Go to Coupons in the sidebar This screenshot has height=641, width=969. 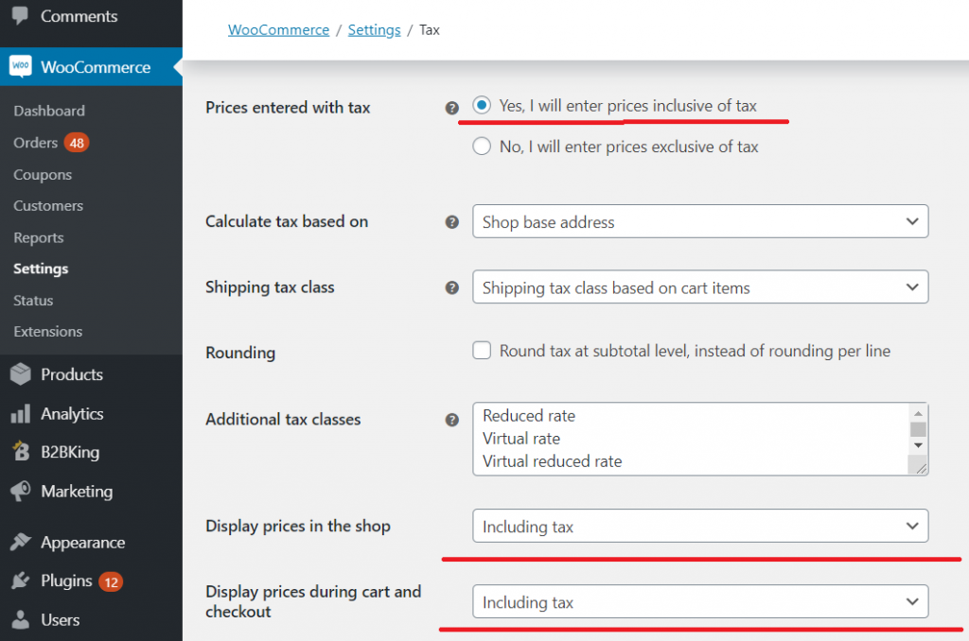point(43,175)
